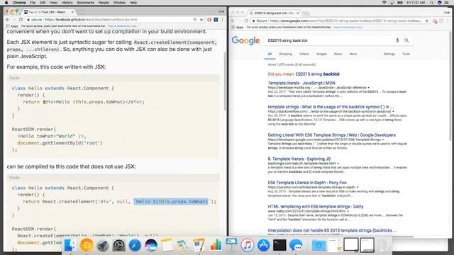This screenshot has width=454, height=255.
Task: Open the History menu in menu bar
Action: click(x=67, y=3)
